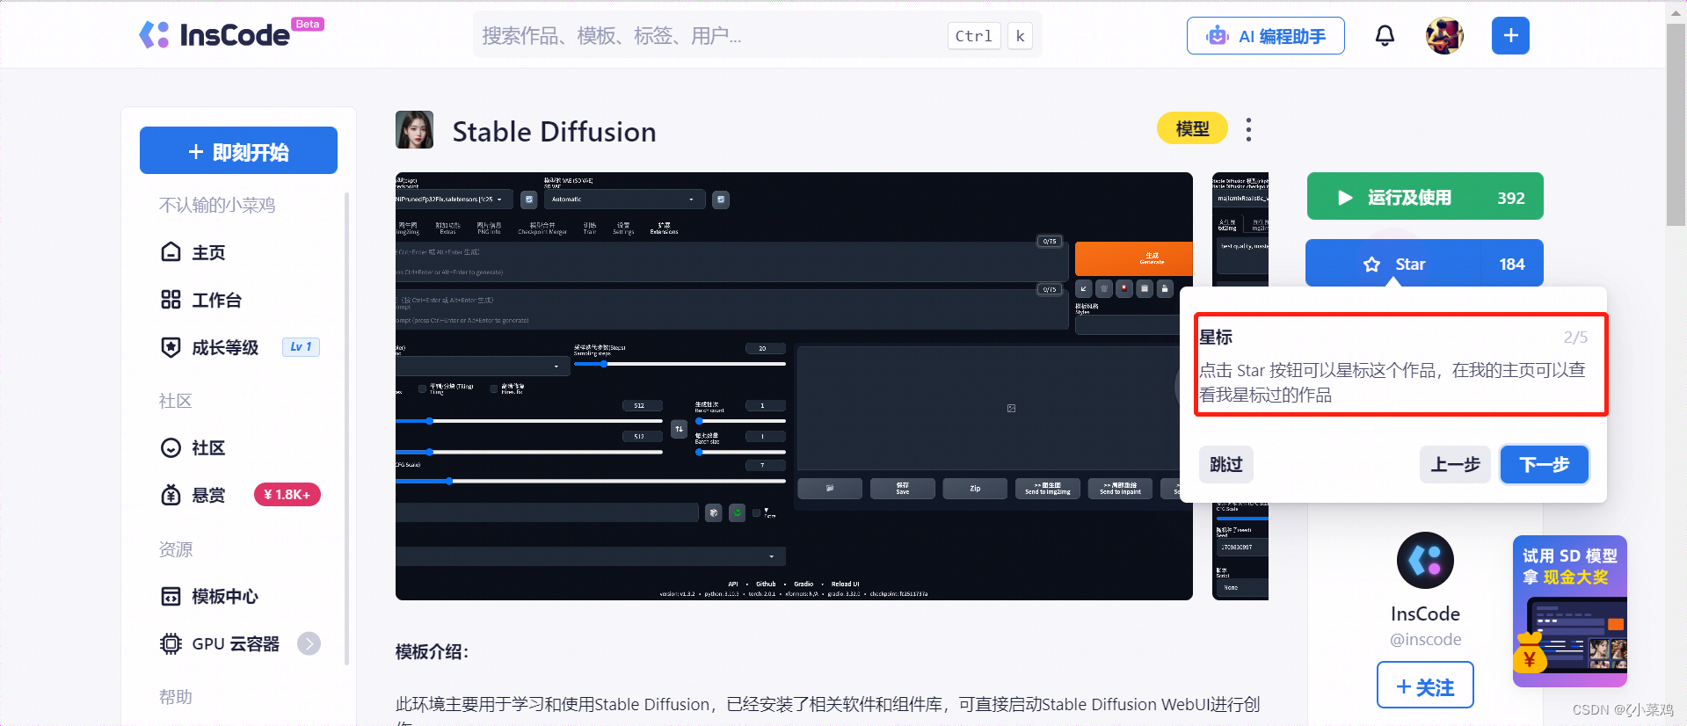Click the growth level shield icon
Viewport: 1687px width, 726px height.
coord(171,347)
